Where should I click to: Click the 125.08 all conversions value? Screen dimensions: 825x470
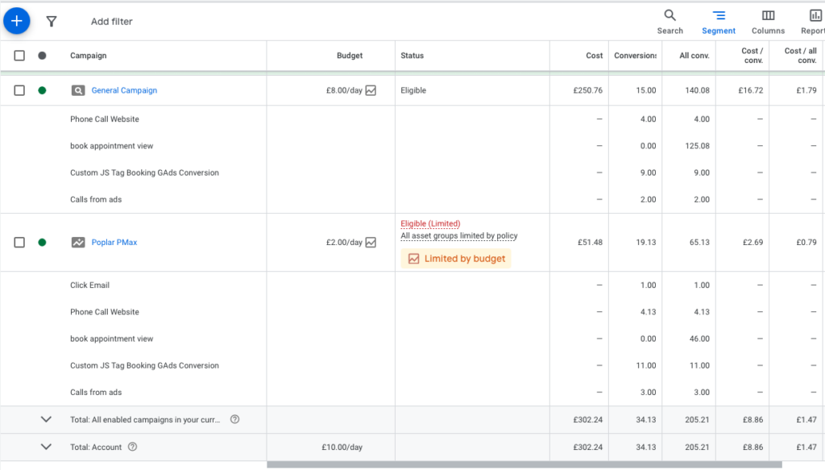pos(697,146)
